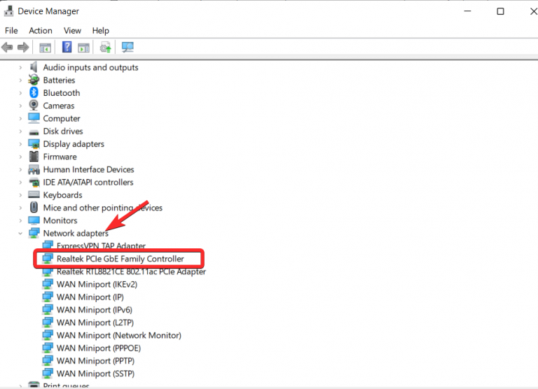This screenshot has height=389, width=538.
Task: Click the Cameras webcam icon
Action: click(34, 105)
